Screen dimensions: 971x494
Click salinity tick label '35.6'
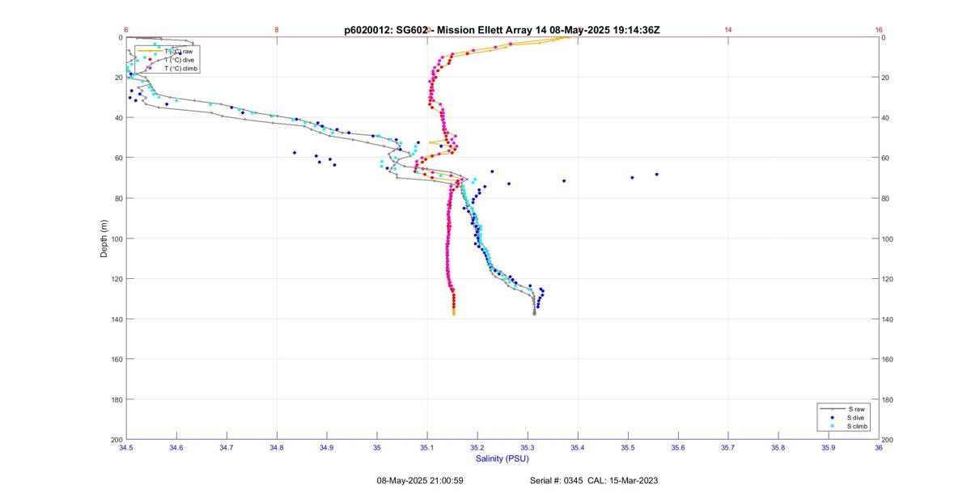click(678, 447)
